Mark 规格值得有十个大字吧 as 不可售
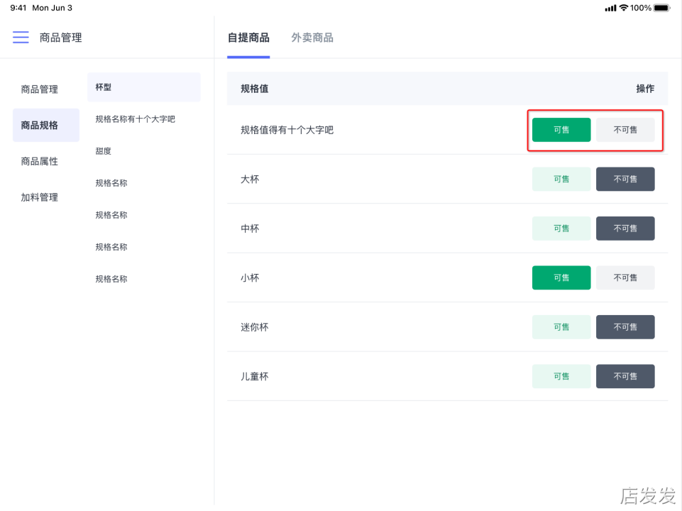 pos(625,130)
